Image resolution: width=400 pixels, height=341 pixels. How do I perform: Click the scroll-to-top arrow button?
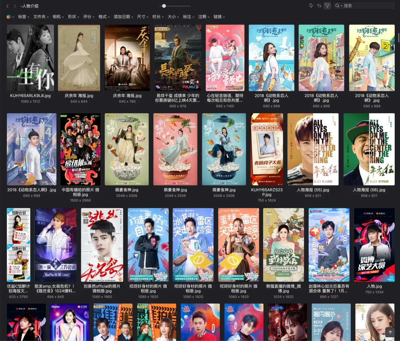[390, 332]
